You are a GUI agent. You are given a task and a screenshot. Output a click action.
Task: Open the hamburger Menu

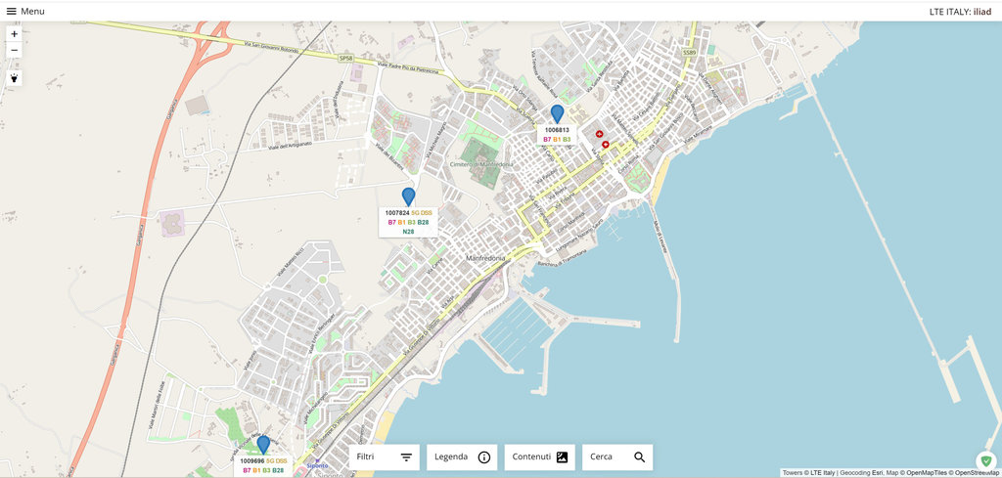24,11
